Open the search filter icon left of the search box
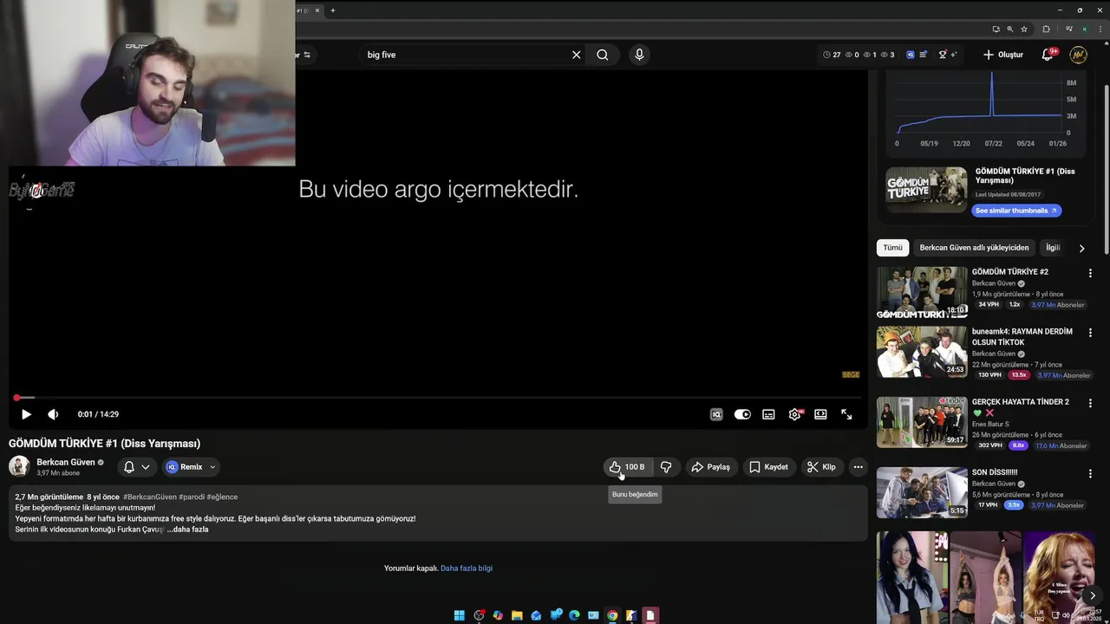Image resolution: width=1110 pixels, height=624 pixels. 307,55
